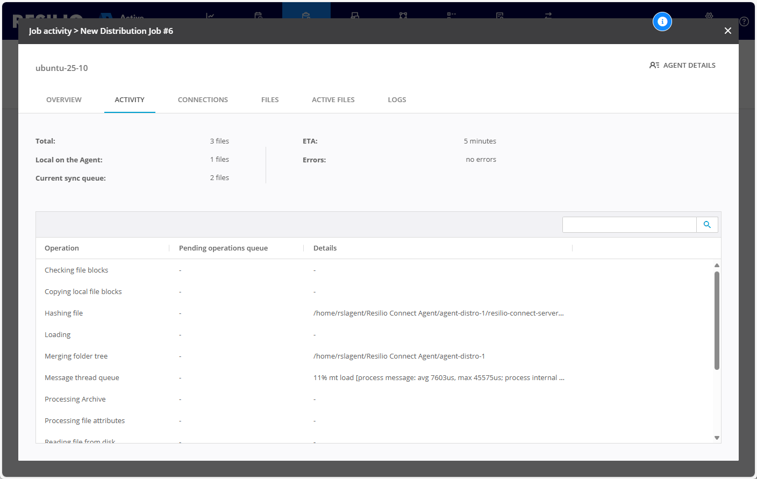Viewport: 757px width, 479px height.
Task: Click the Message thread queue row
Action: [x=82, y=377]
